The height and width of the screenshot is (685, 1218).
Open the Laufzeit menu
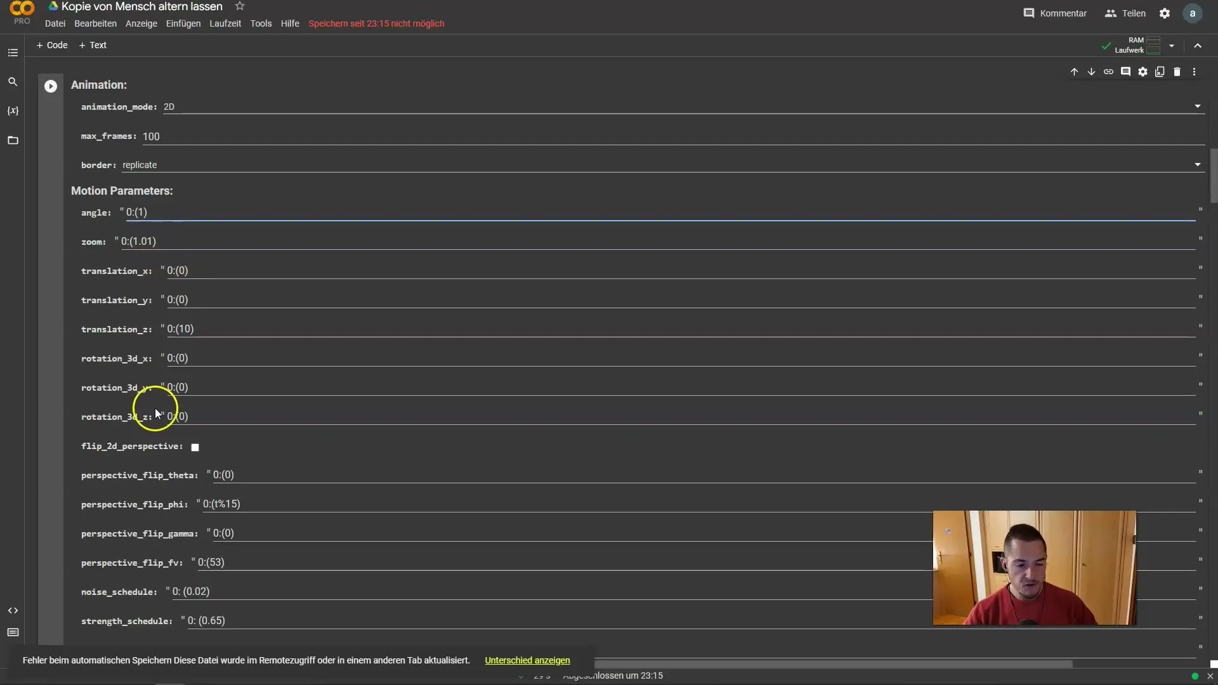226,23
